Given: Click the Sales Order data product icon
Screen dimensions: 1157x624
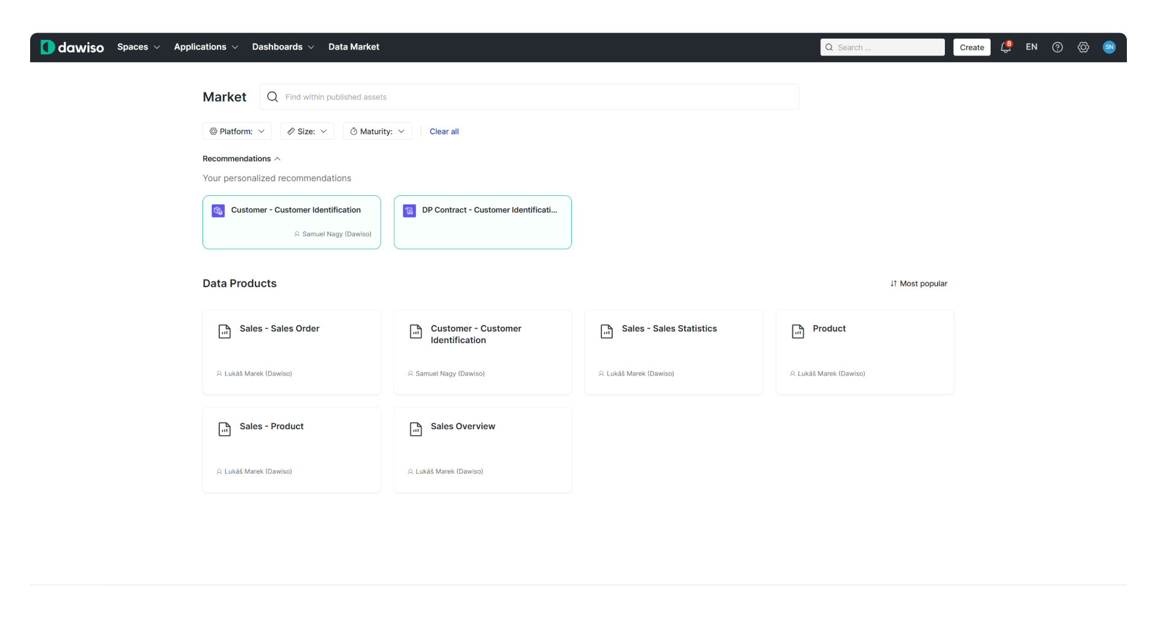Looking at the screenshot, I should click(225, 331).
